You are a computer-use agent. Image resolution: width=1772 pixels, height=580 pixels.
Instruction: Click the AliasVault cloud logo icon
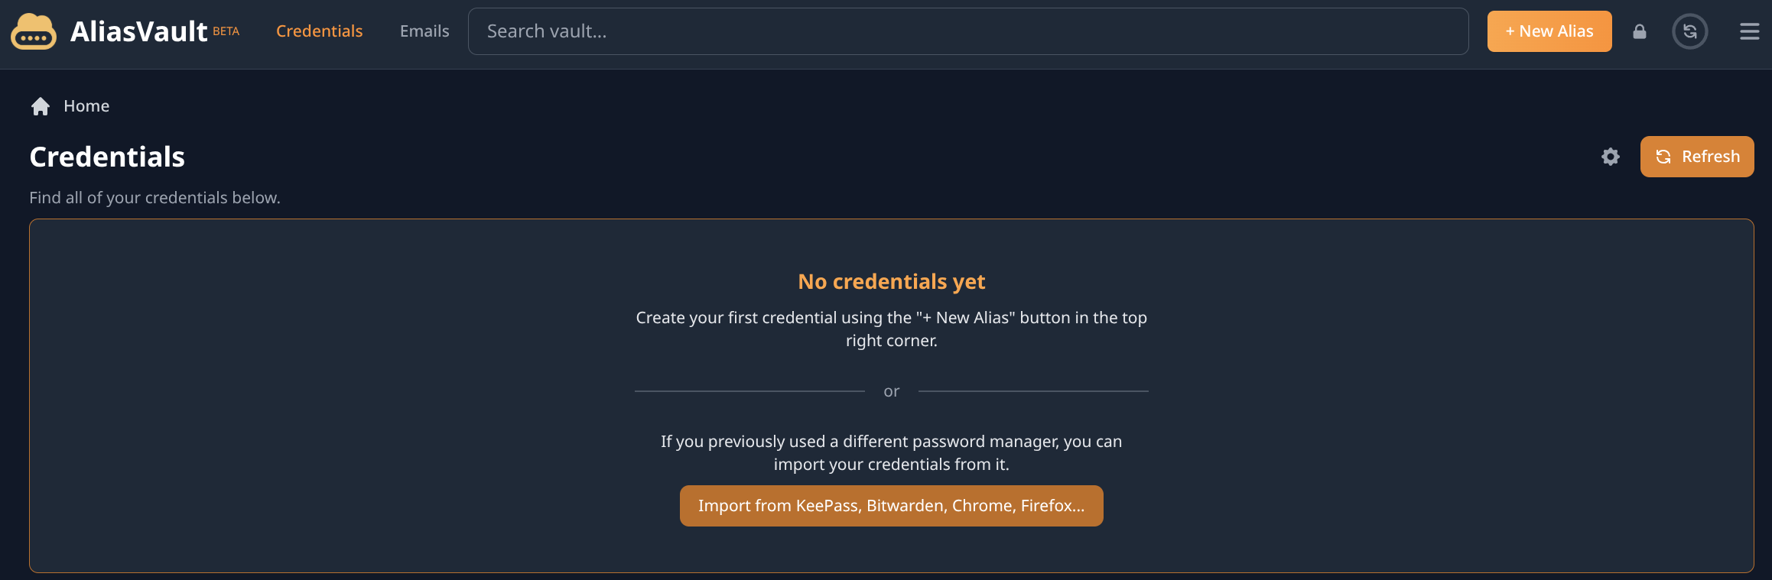click(x=34, y=31)
